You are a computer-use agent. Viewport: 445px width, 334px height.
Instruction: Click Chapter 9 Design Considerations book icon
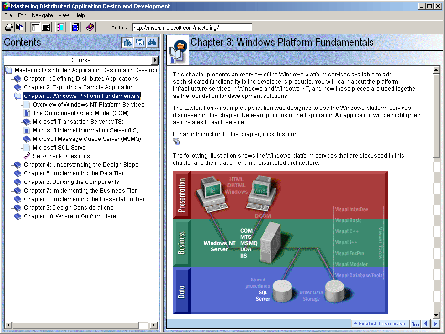[18, 207]
